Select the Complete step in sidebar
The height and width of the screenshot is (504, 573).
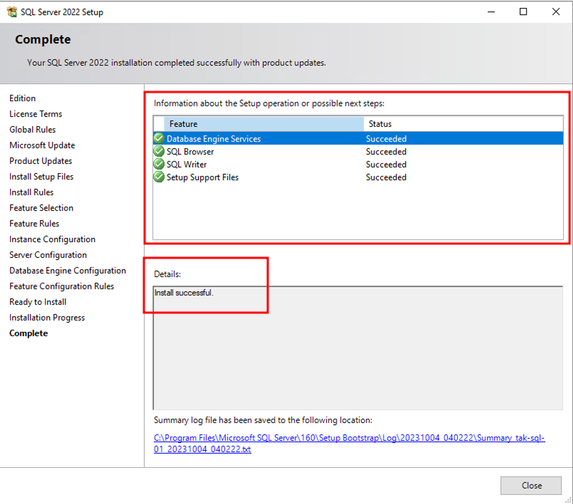tap(28, 333)
